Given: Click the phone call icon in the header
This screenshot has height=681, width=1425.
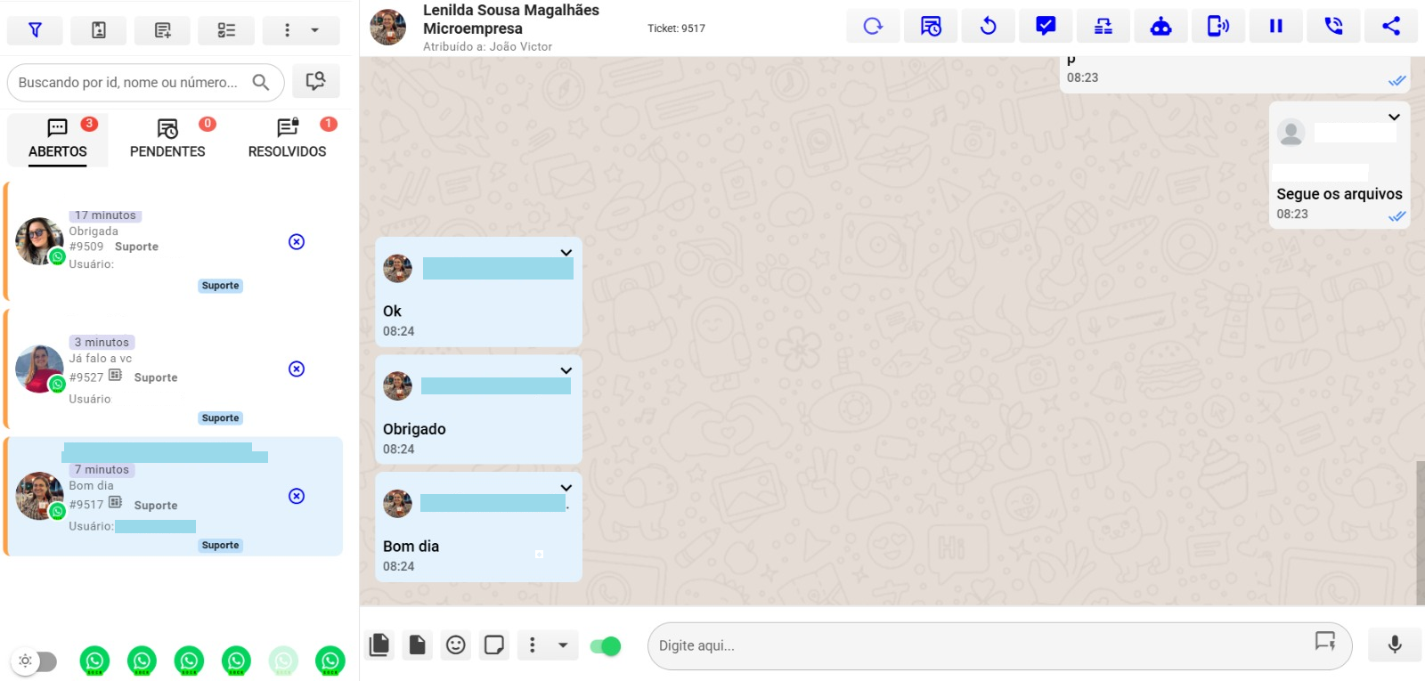Looking at the screenshot, I should (x=1333, y=27).
